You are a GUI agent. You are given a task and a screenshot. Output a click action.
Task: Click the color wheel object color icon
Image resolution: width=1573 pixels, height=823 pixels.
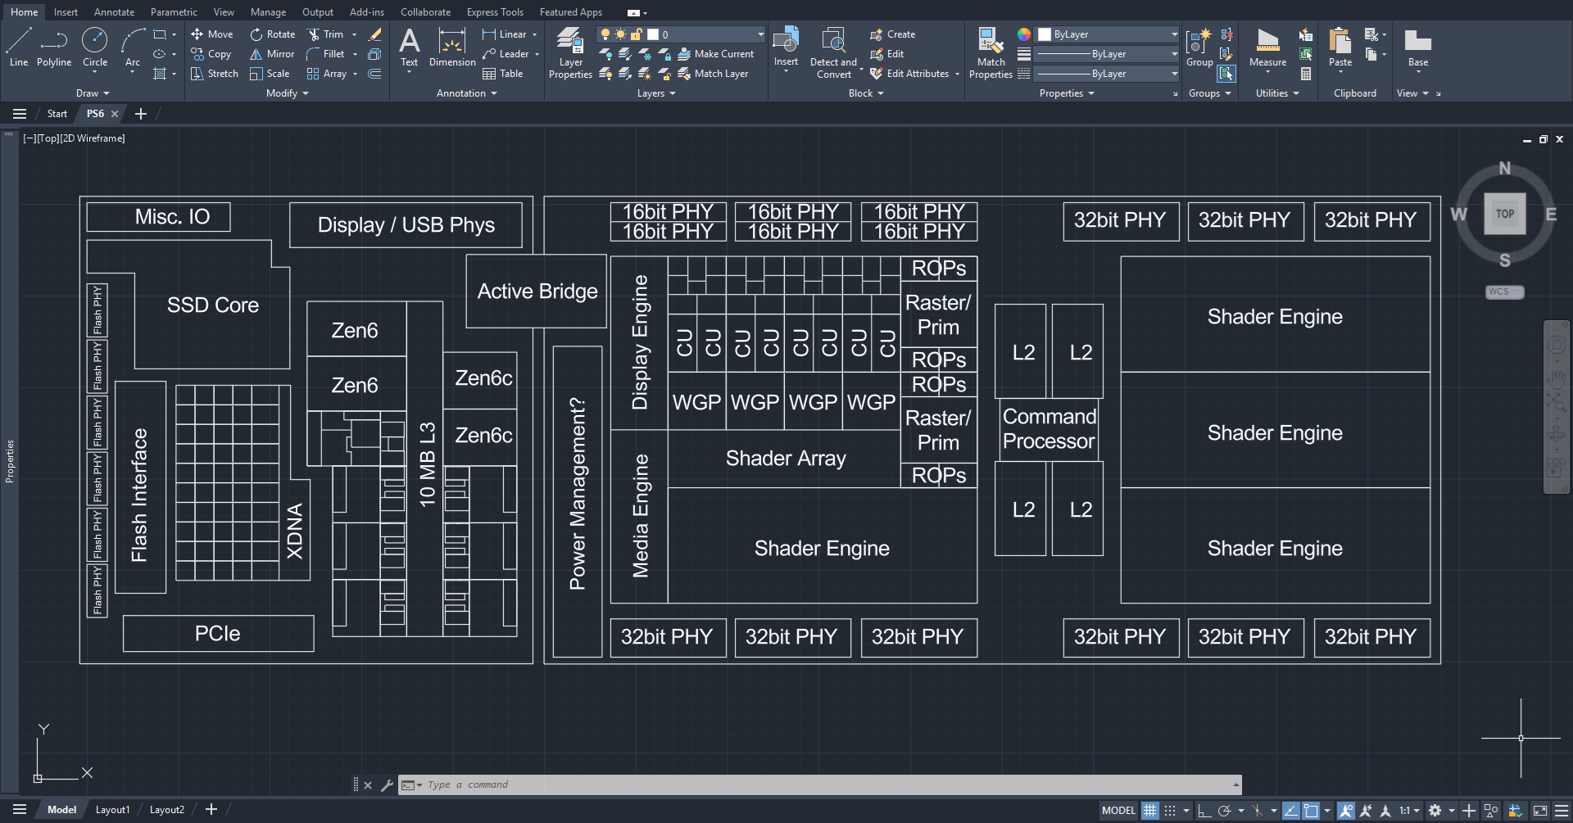pyautogui.click(x=1024, y=34)
